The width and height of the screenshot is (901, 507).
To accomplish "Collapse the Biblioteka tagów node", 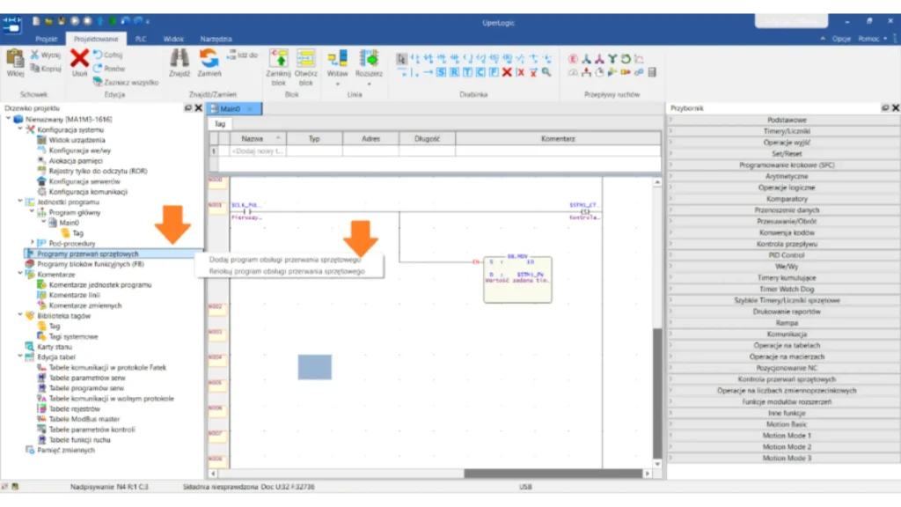I will click(x=20, y=316).
